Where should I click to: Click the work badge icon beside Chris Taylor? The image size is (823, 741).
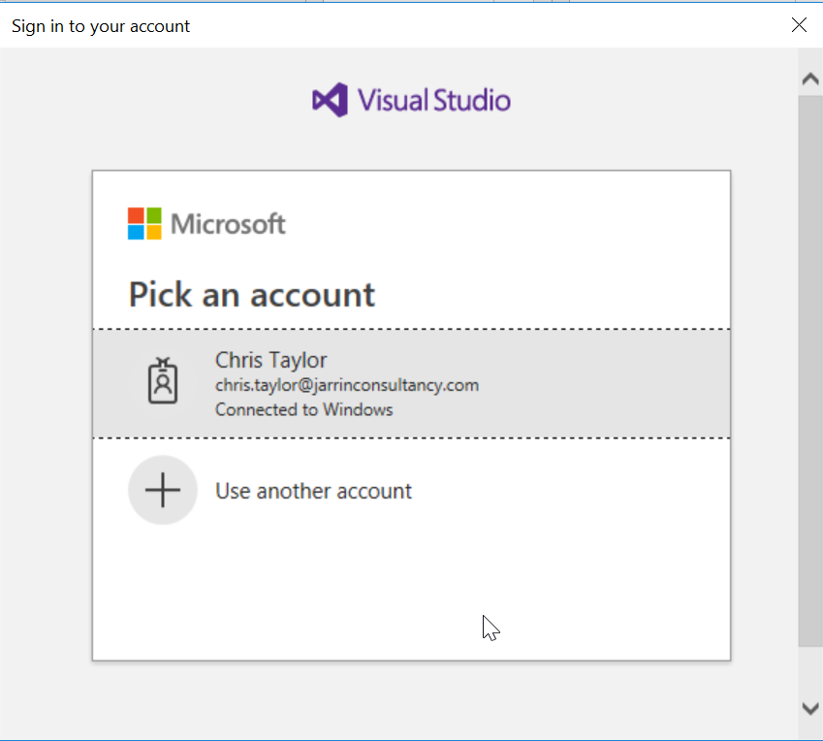(163, 382)
